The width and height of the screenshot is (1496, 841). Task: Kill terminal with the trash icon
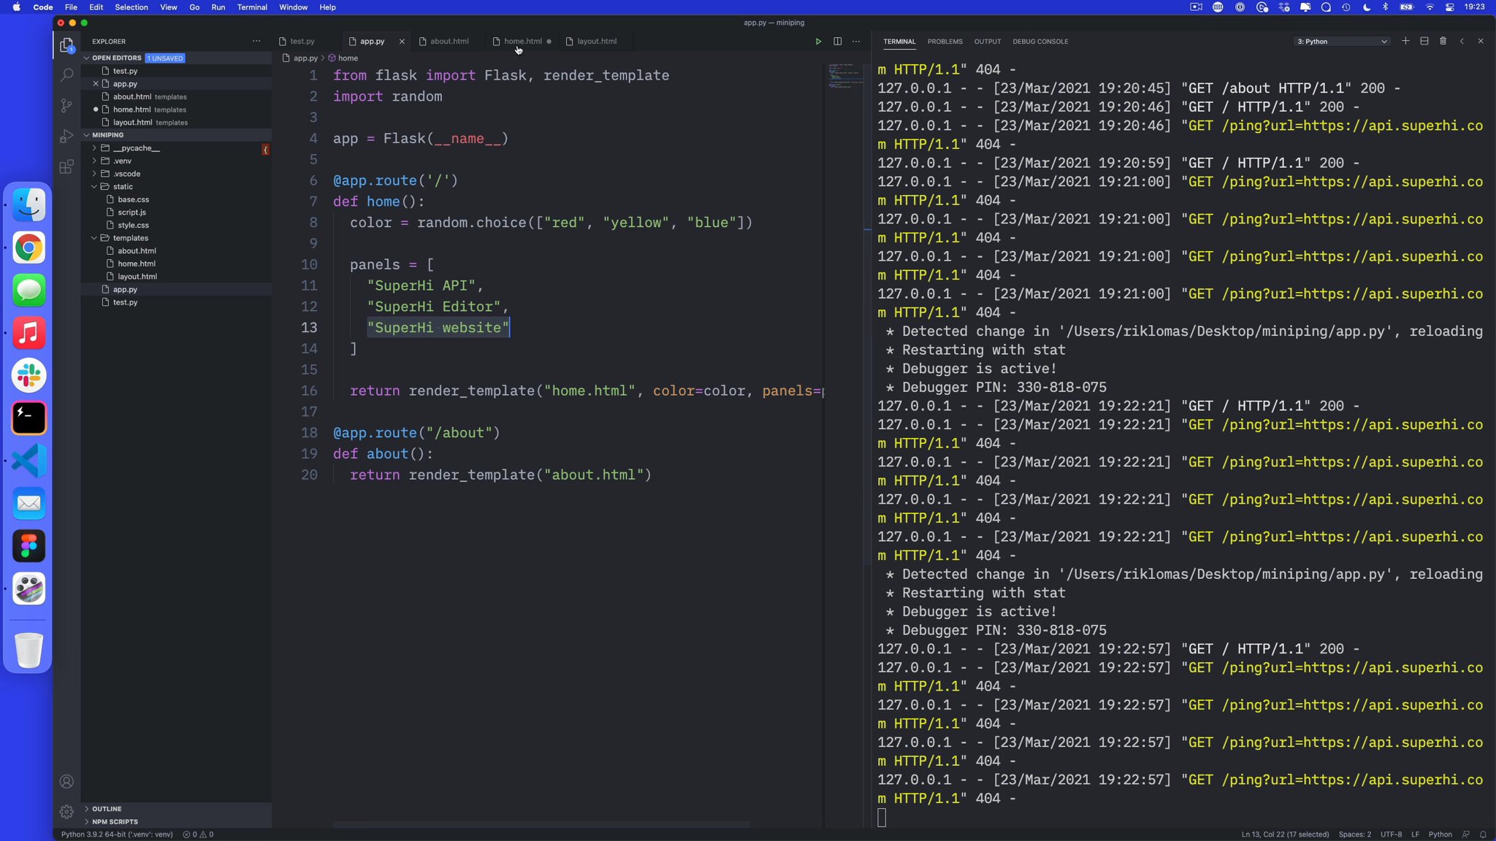click(1443, 42)
